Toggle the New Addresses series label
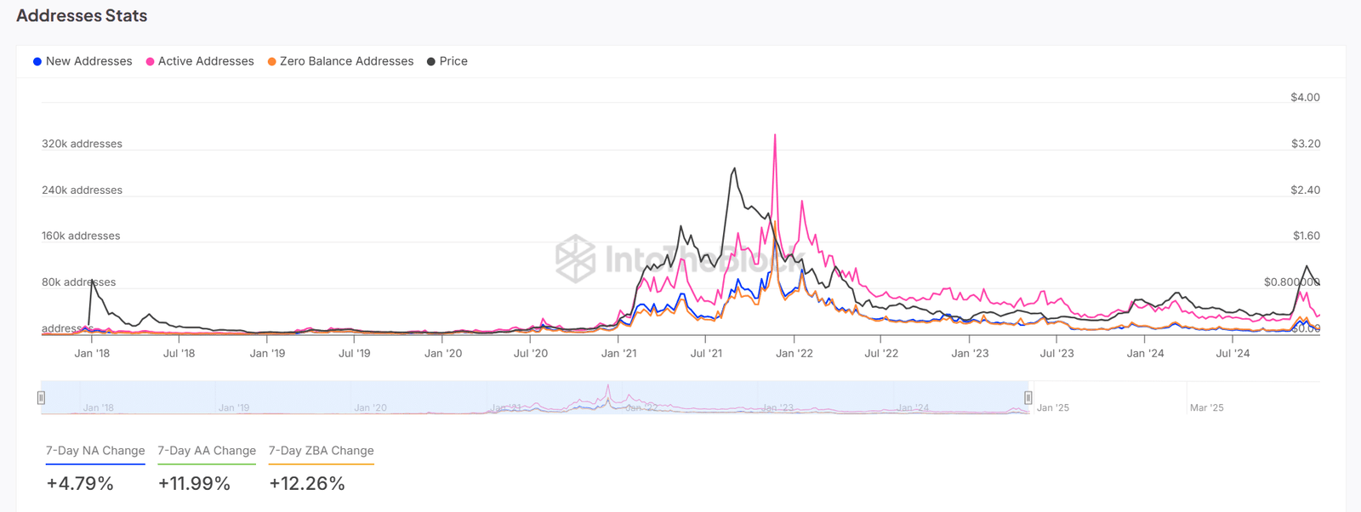This screenshot has width=1361, height=512. tap(88, 61)
